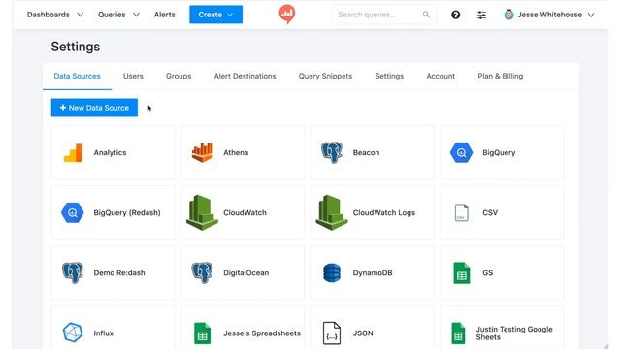This screenshot has height=349, width=621.
Task: Select the Data Sources tab
Action: [77, 76]
